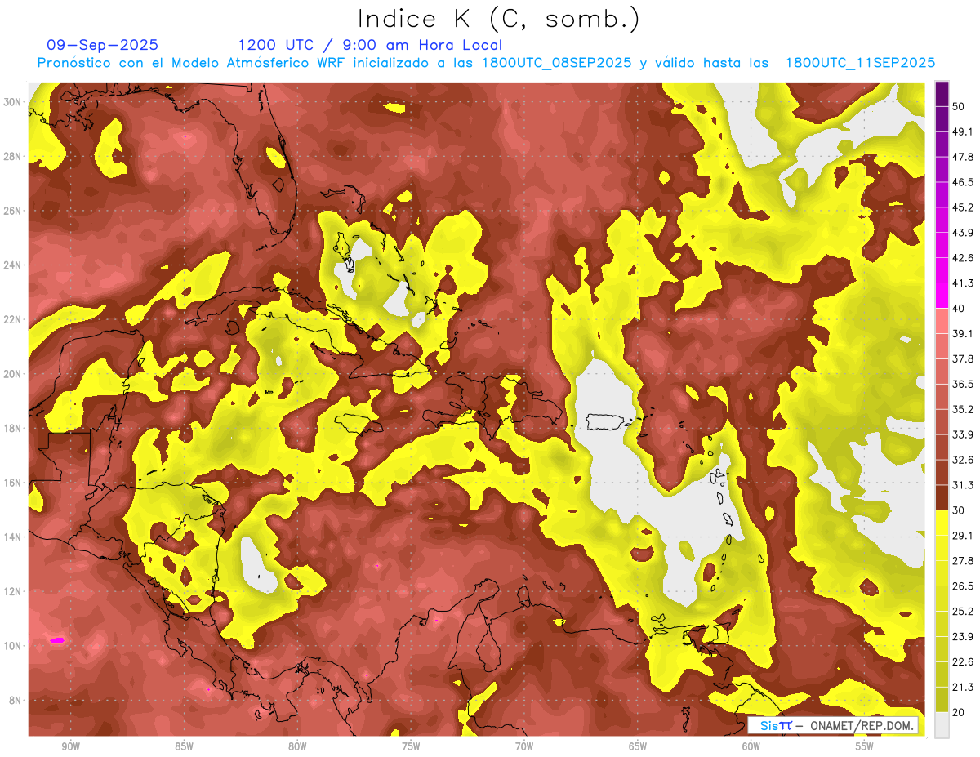Click the color bar label "29.1"
This screenshot has height=757, width=980.
tap(963, 536)
